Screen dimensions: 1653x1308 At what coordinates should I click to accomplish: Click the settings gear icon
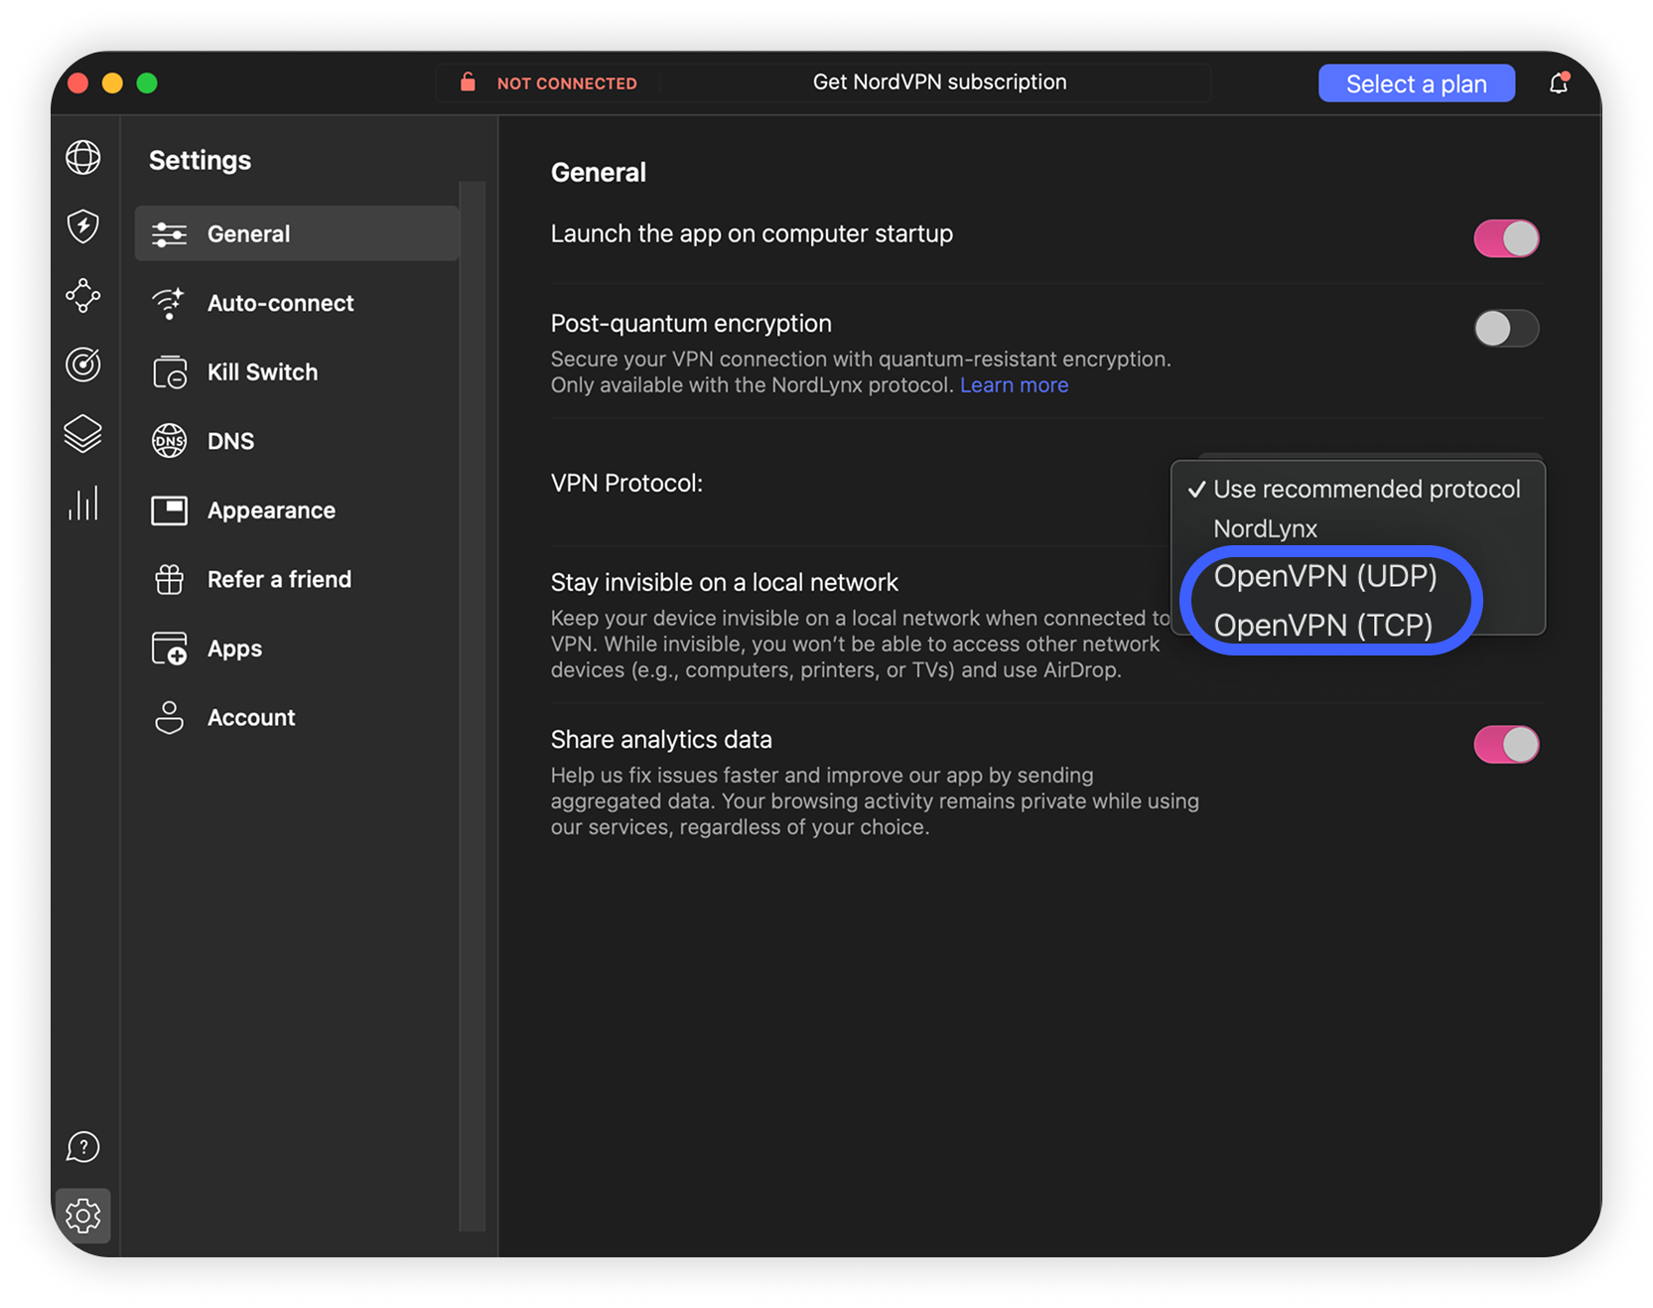pyautogui.click(x=83, y=1216)
